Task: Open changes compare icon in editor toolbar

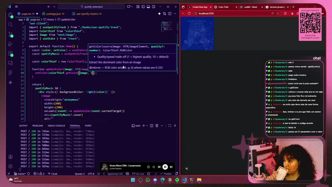Action: tap(164, 14)
